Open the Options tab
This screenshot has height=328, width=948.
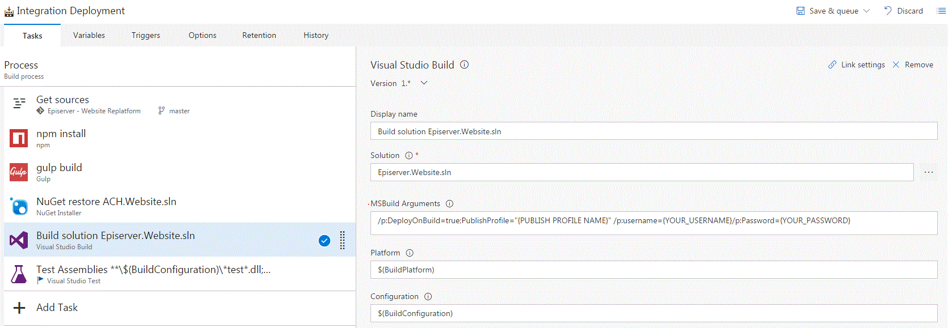(x=203, y=35)
